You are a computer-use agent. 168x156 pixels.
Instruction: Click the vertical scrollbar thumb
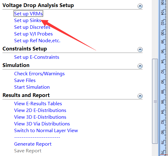155,101
